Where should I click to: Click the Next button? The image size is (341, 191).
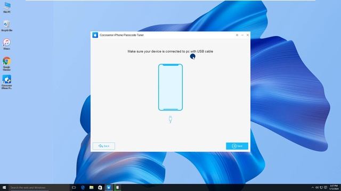[x=237, y=146]
